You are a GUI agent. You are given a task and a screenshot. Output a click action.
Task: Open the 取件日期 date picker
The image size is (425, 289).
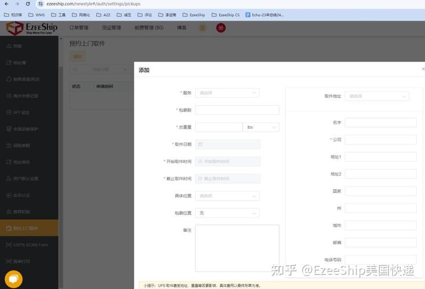228,144
